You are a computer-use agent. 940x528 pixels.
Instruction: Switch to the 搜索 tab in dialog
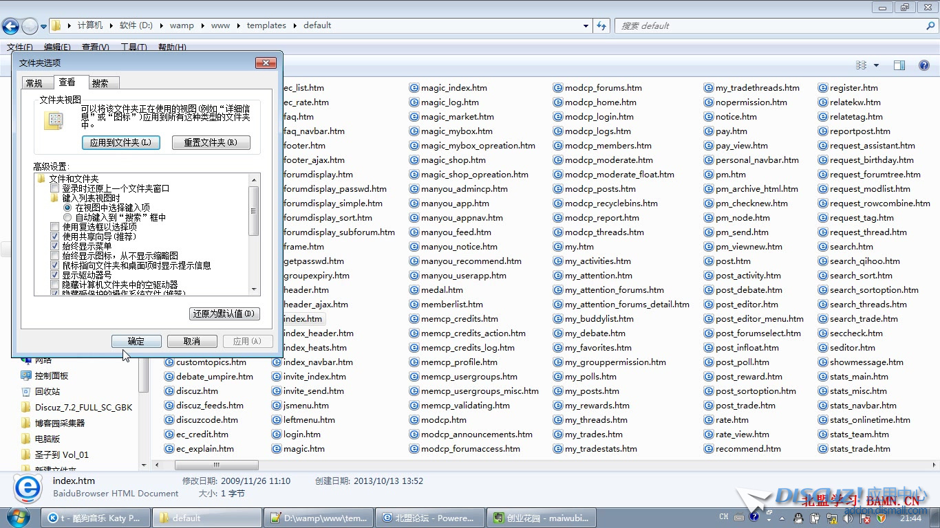100,83
